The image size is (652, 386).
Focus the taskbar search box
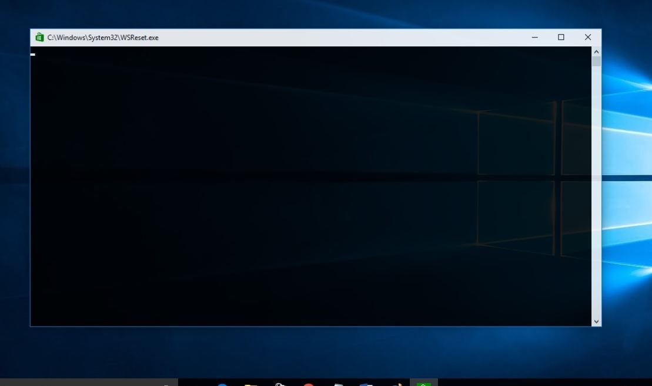[88, 382]
